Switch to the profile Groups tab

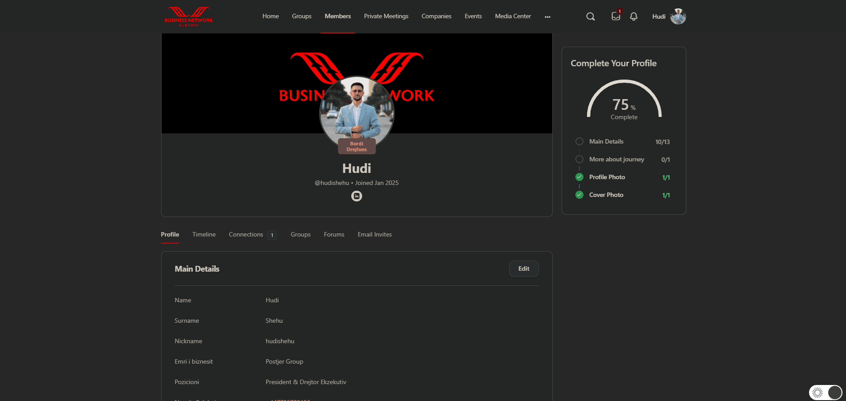tap(300, 234)
